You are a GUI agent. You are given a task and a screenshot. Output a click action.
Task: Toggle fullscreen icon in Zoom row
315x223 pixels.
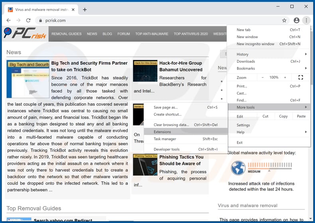coord(301,78)
